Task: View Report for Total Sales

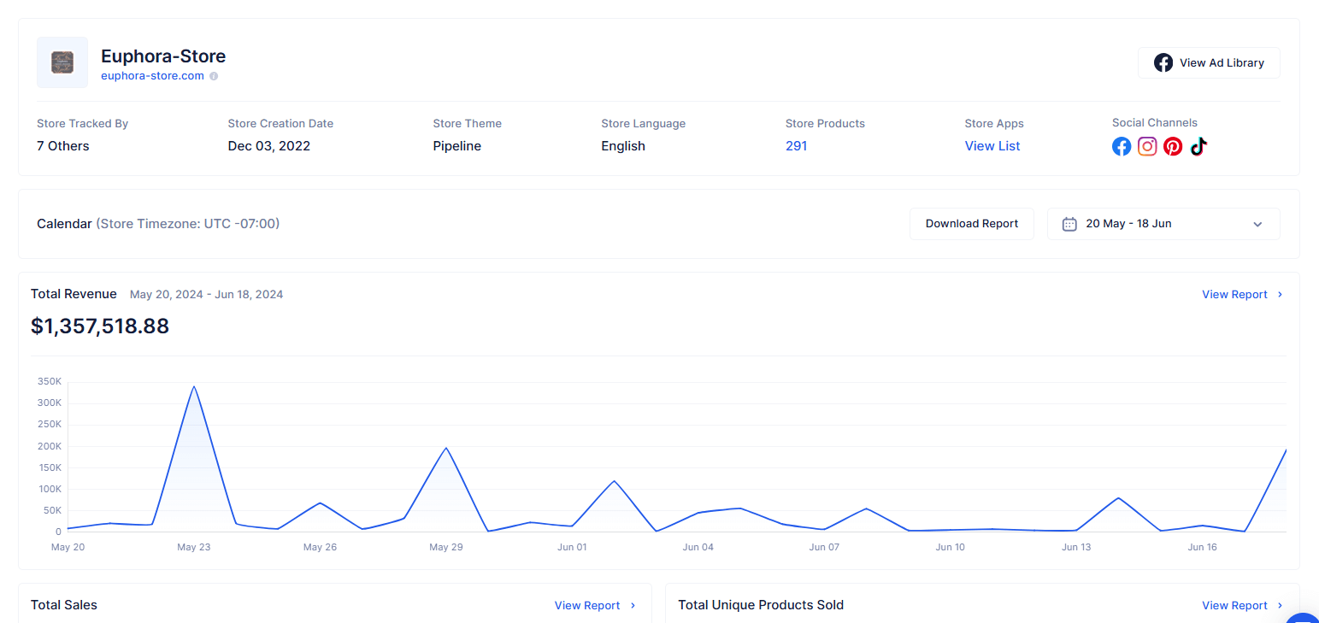Action: point(594,605)
